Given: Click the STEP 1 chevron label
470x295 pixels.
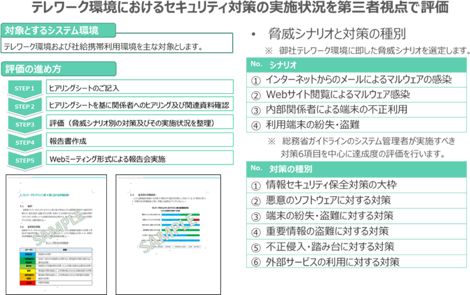Looking at the screenshot, I should click(x=25, y=88).
